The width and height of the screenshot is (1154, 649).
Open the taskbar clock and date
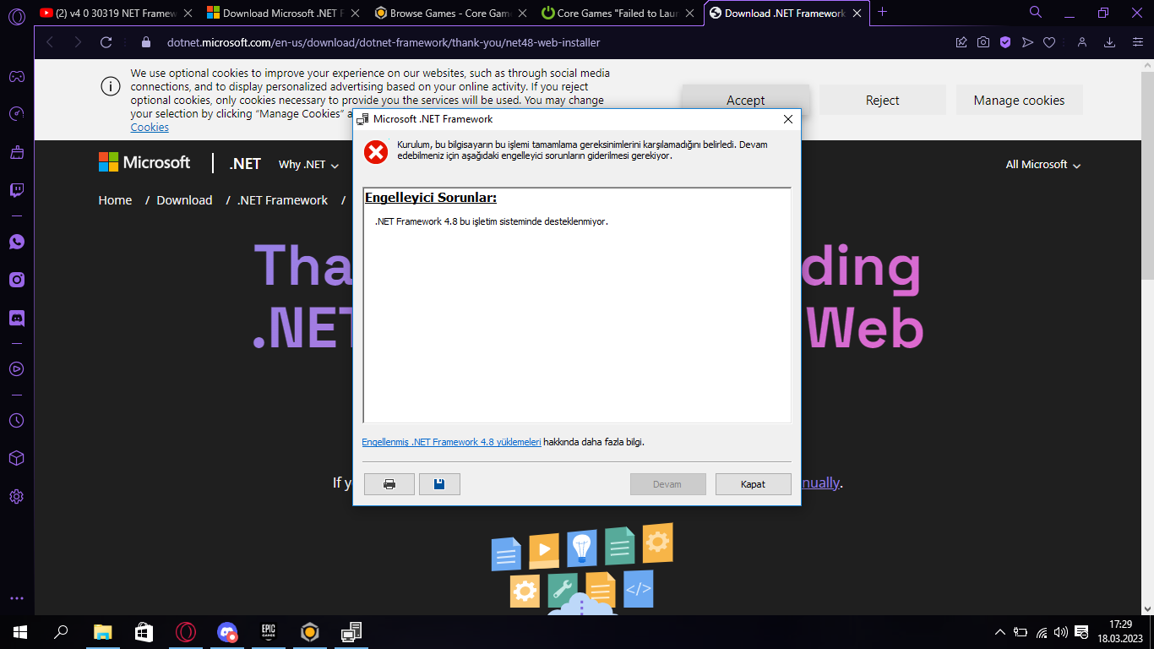point(1120,631)
